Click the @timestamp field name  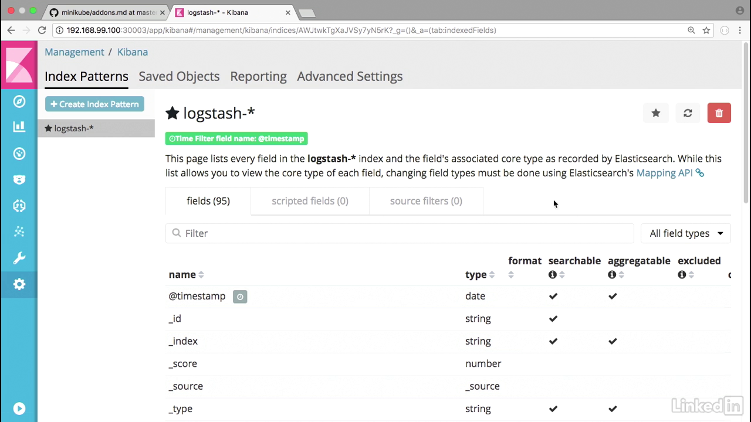point(197,297)
